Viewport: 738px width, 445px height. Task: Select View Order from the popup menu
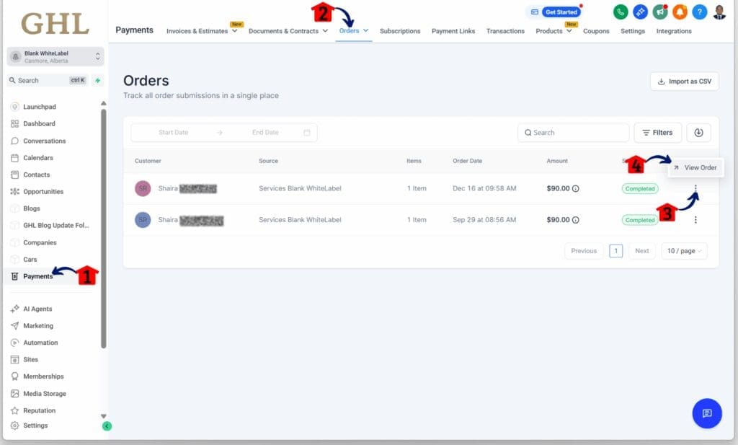click(695, 167)
